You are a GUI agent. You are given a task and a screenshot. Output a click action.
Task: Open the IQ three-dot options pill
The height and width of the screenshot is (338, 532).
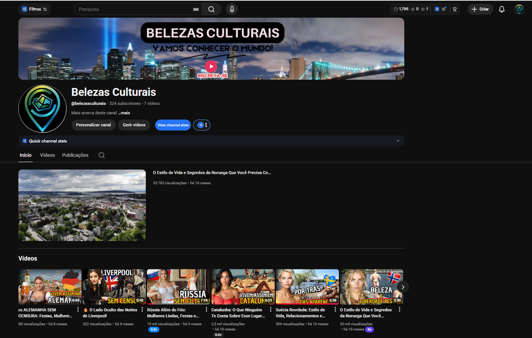click(x=202, y=125)
